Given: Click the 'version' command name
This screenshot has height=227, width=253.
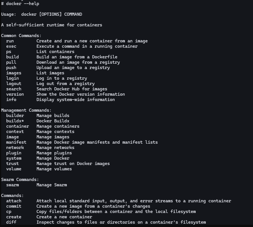Looking at the screenshot, I should click(x=15, y=94).
